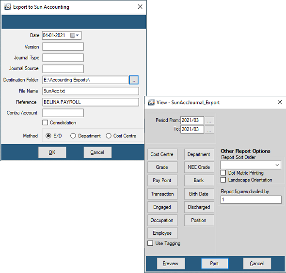
Task: Click the Pay Point filter button
Action: (162, 180)
